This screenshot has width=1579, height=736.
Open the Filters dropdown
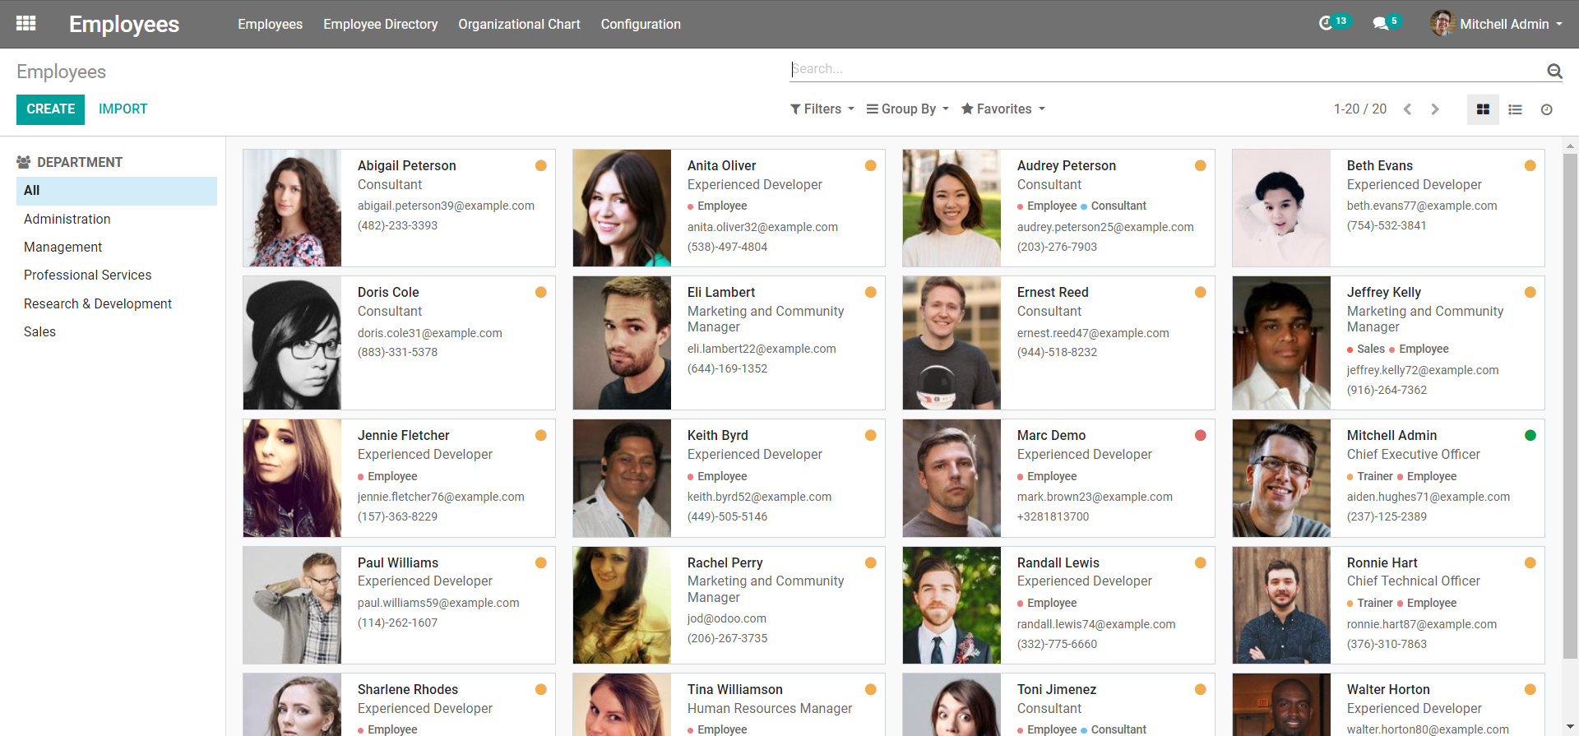(822, 109)
